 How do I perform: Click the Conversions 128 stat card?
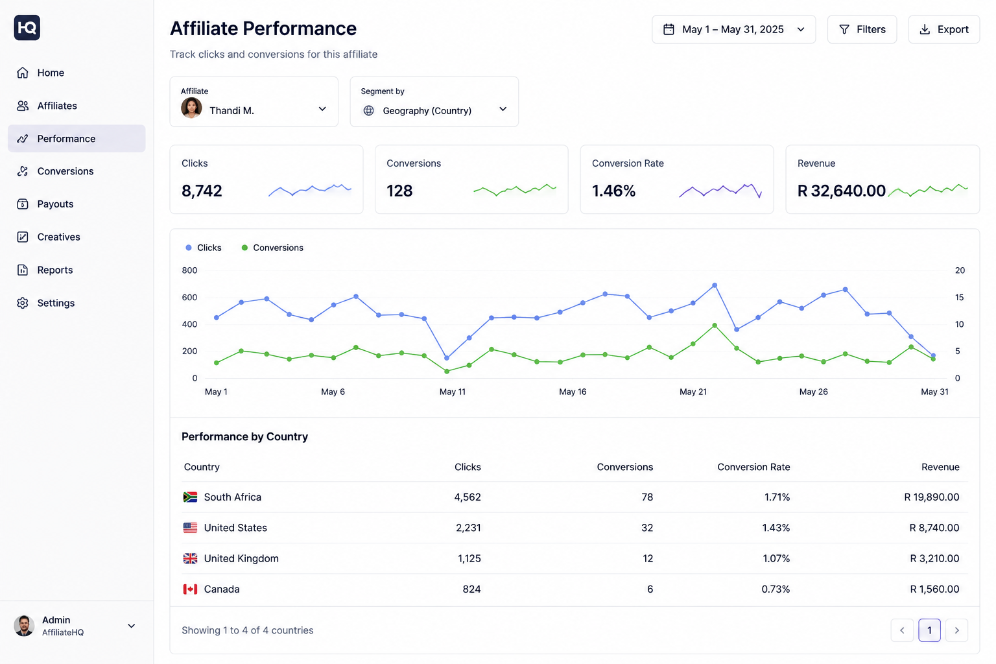click(x=471, y=179)
